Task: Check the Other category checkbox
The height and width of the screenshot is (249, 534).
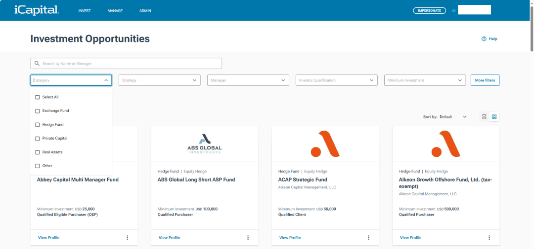Action: click(38, 166)
